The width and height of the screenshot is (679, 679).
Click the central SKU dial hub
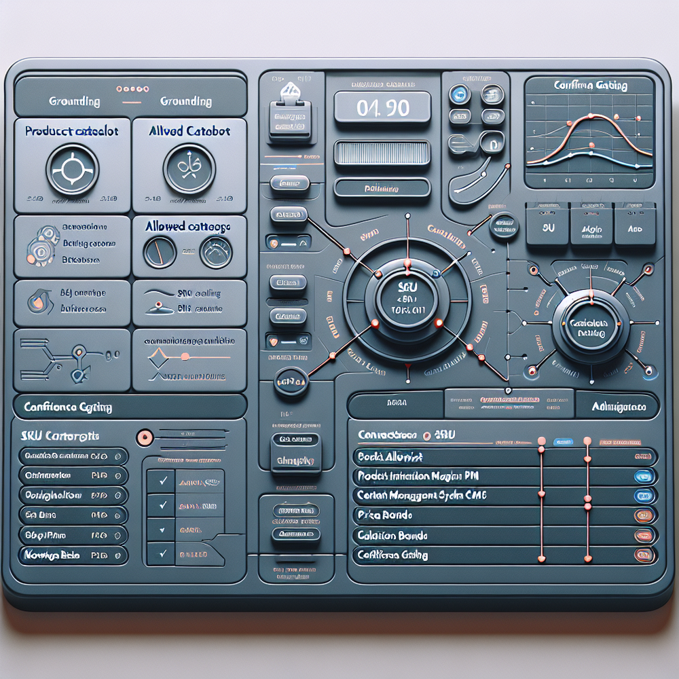point(407,299)
